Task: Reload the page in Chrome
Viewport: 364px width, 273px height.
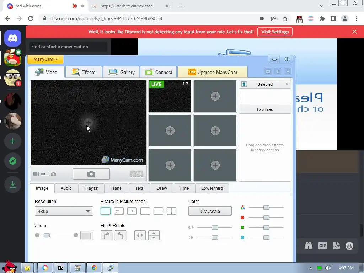Action: point(31,18)
